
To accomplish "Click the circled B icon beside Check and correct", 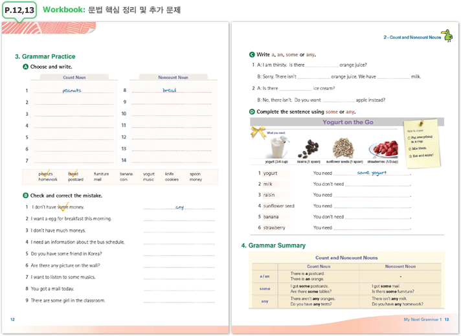I will click(x=26, y=196).
